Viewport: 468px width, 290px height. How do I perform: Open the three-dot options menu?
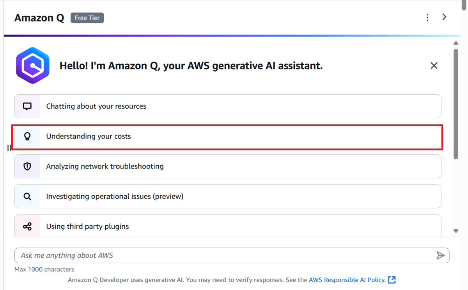tap(427, 17)
